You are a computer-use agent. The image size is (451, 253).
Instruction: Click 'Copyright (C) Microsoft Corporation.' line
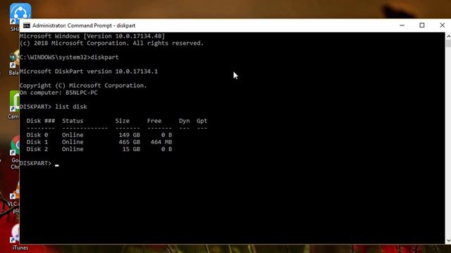coord(83,86)
